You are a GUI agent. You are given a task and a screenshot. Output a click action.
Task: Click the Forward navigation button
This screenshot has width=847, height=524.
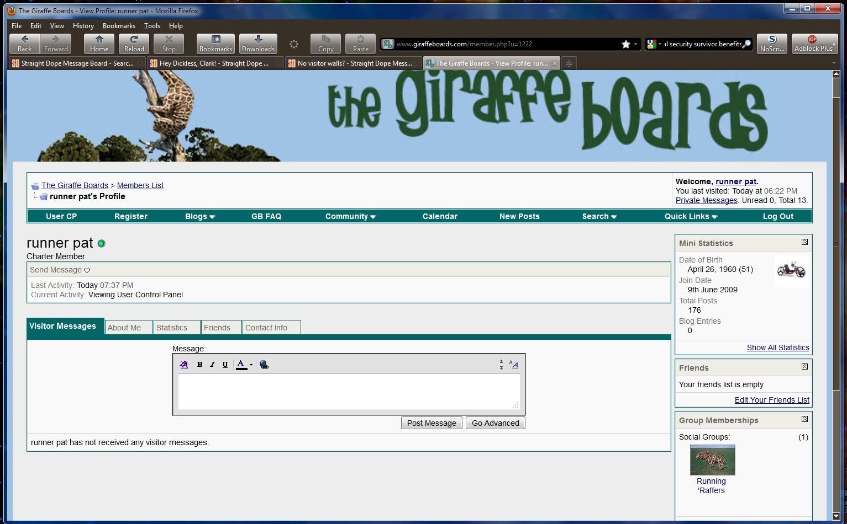[56, 44]
